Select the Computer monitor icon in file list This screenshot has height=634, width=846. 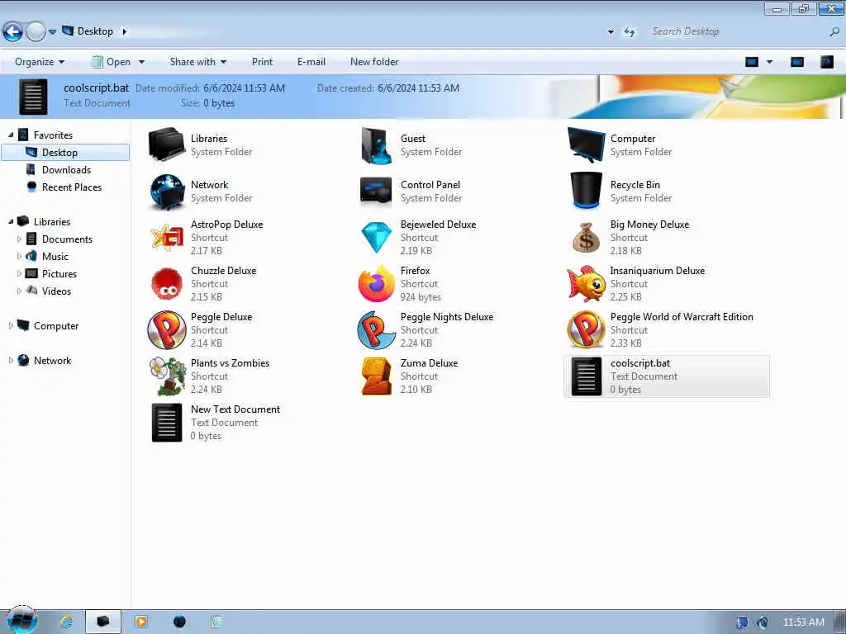click(x=587, y=144)
